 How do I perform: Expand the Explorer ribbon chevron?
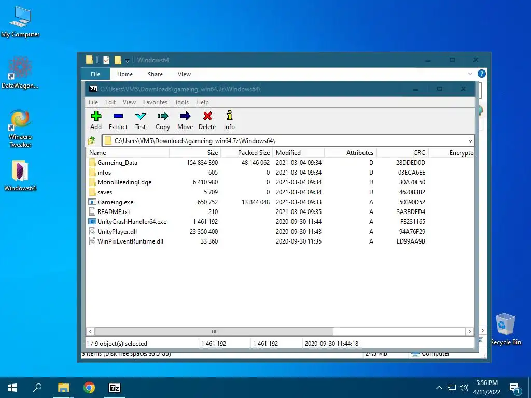click(x=470, y=74)
